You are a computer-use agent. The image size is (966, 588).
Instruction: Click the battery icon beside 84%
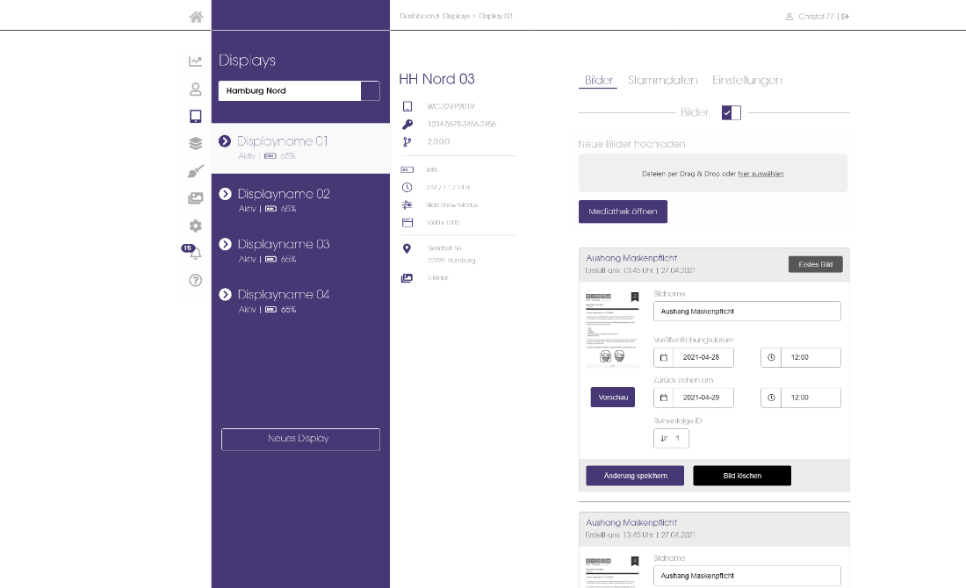[407, 169]
